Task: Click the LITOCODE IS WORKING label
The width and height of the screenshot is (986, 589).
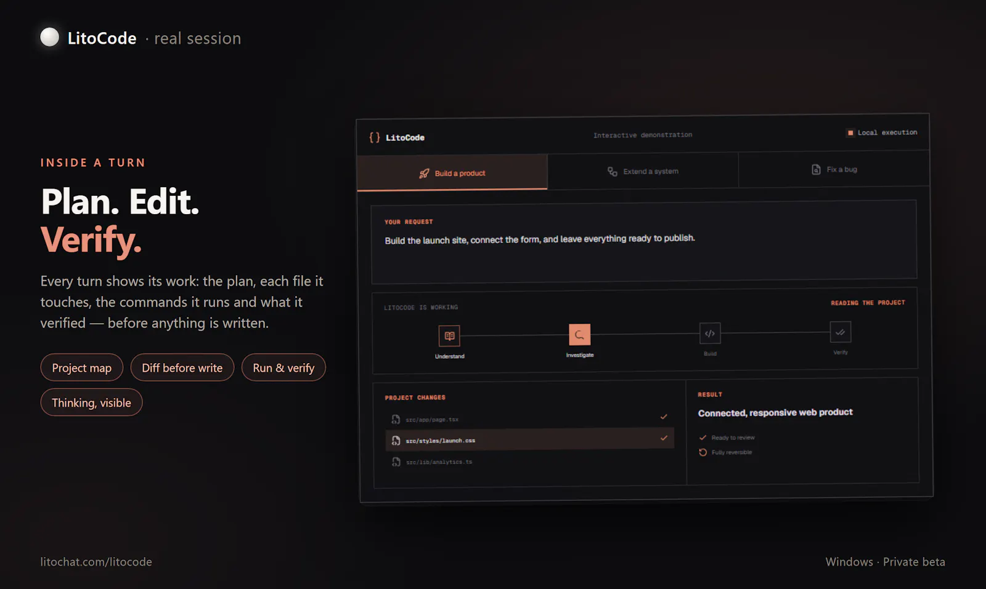Action: (x=421, y=307)
